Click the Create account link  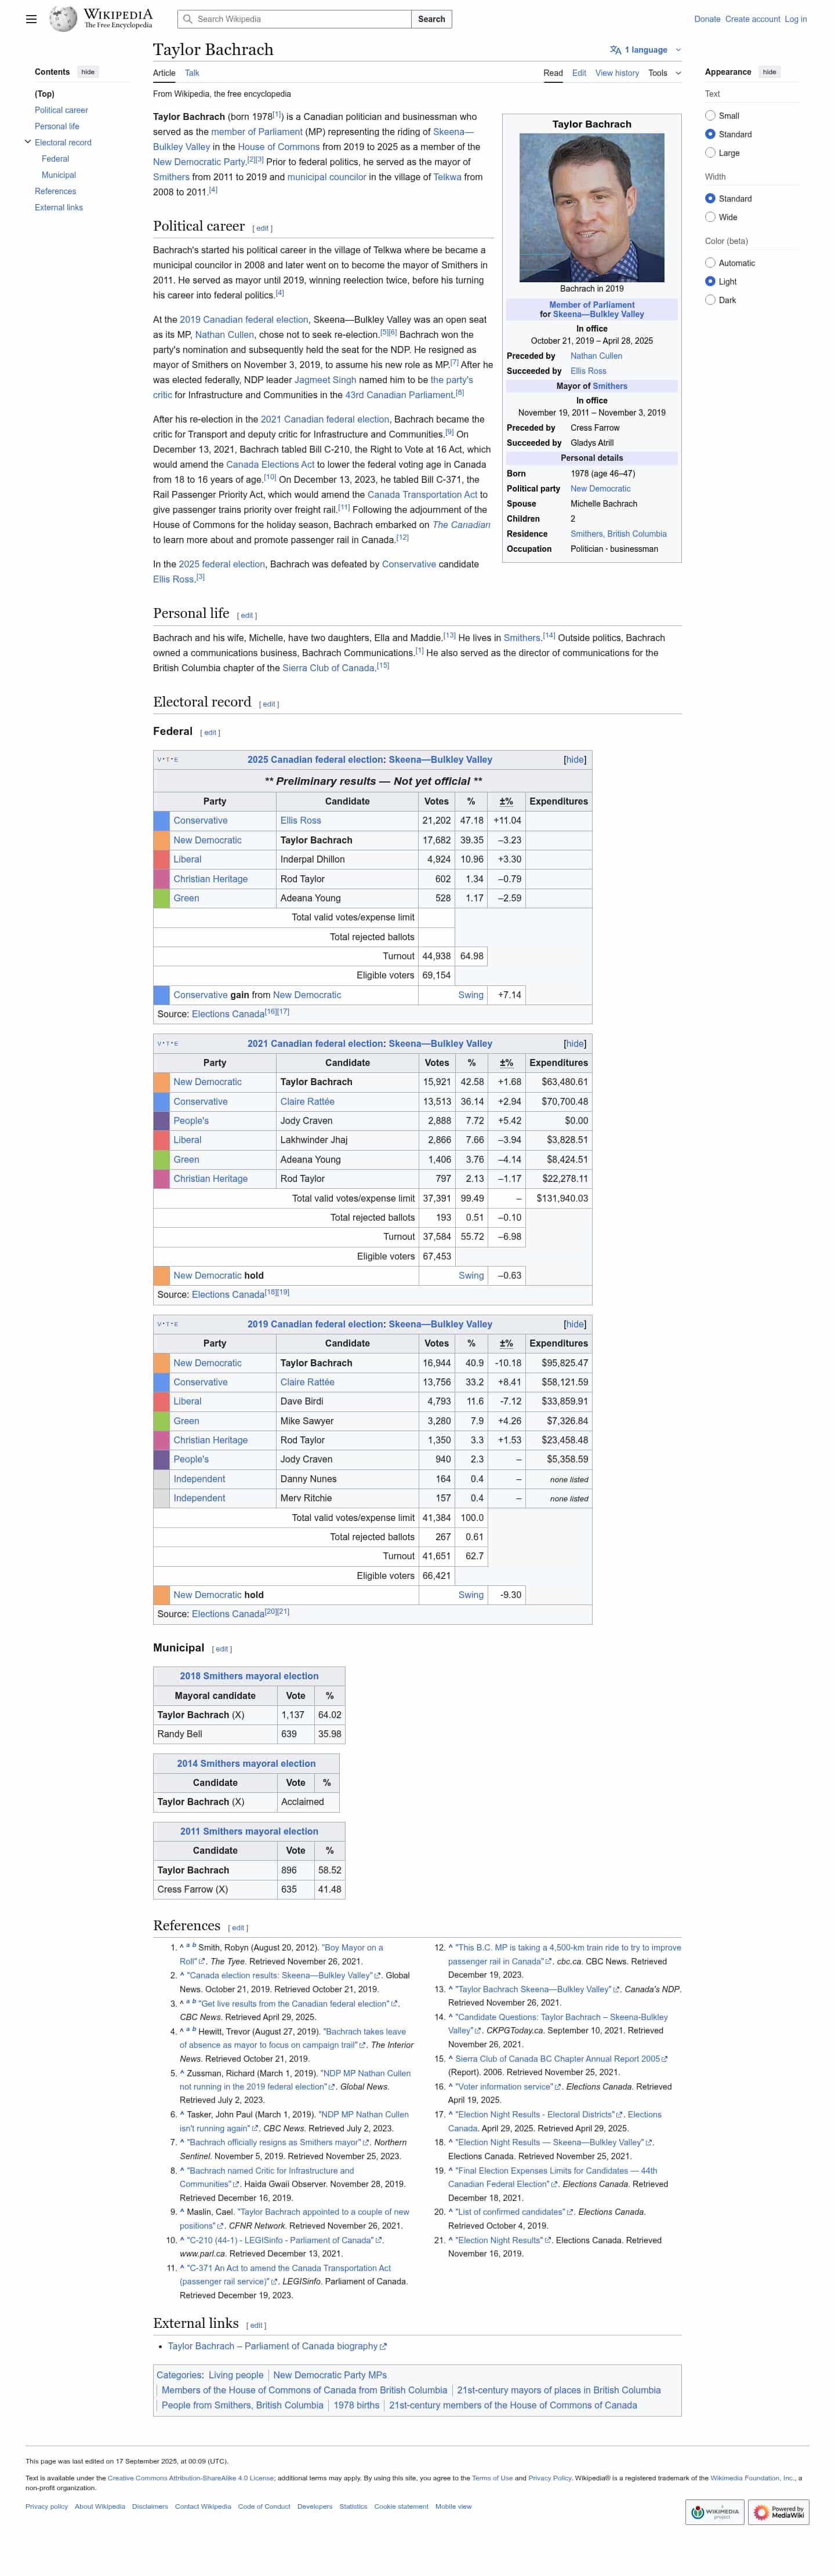tap(752, 19)
